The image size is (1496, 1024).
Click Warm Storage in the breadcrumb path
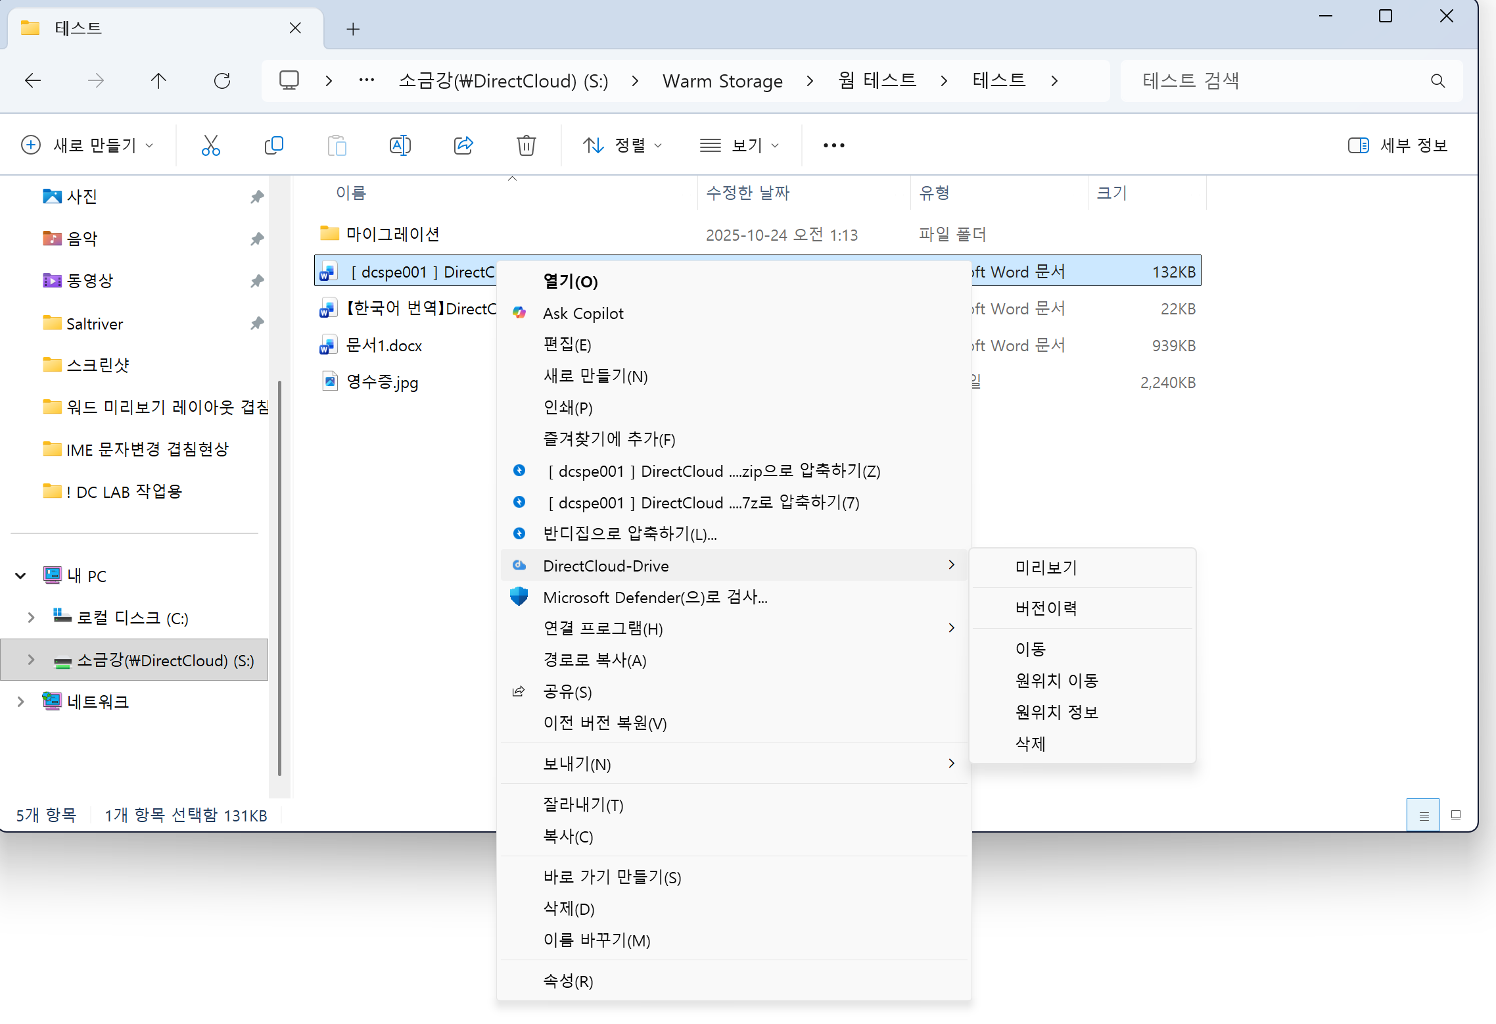[722, 81]
